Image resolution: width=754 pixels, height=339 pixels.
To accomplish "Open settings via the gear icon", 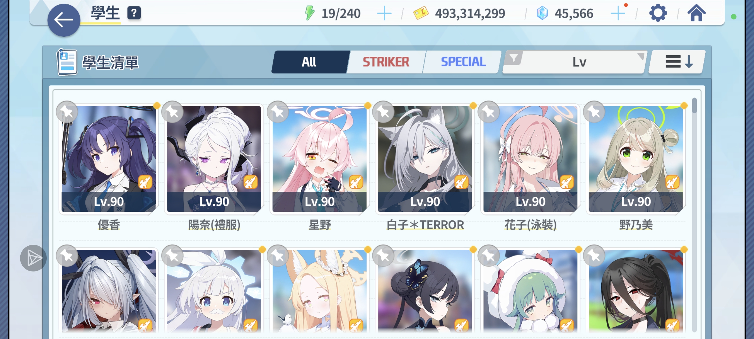I will (x=658, y=13).
